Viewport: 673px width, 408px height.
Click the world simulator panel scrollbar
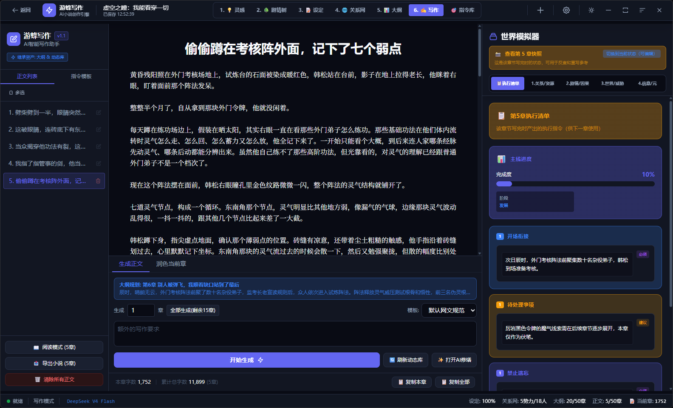click(671, 204)
